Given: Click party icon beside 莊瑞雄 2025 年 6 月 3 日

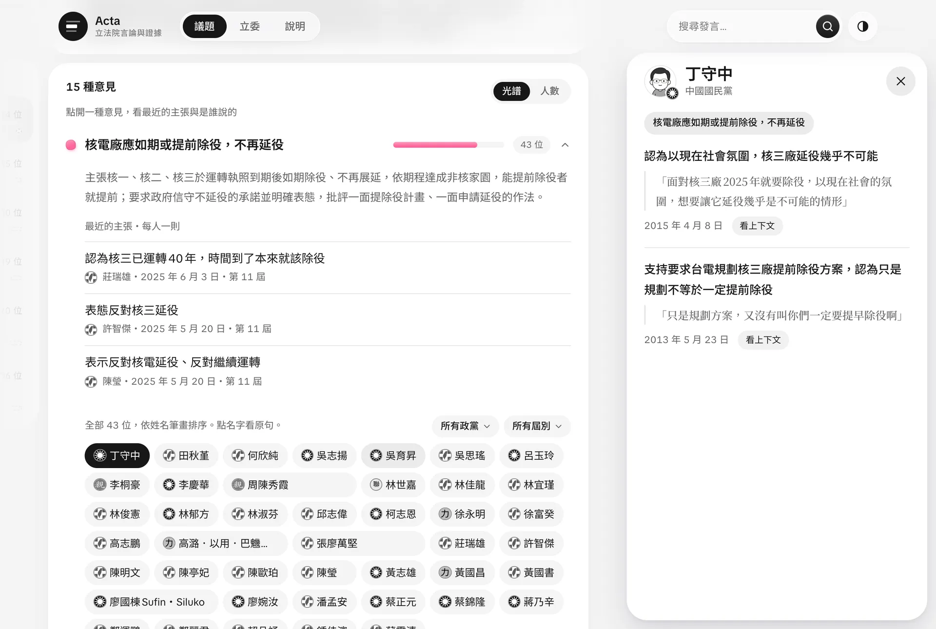Looking at the screenshot, I should [91, 277].
